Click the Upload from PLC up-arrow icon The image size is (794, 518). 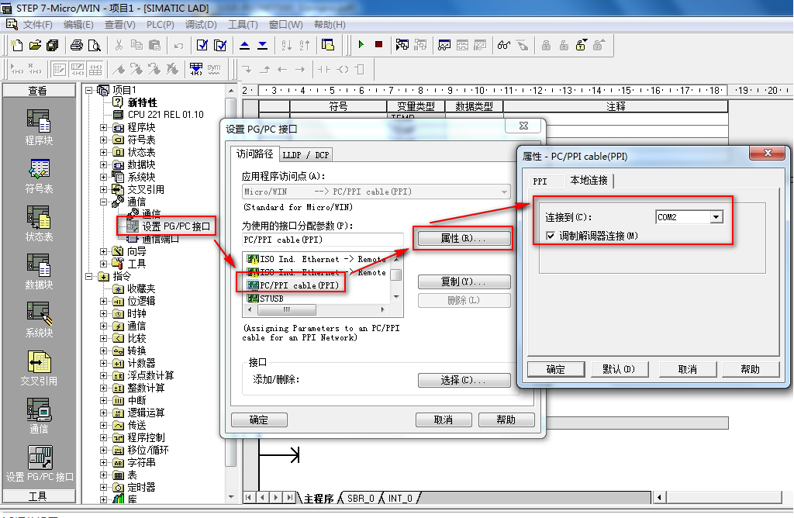click(244, 46)
